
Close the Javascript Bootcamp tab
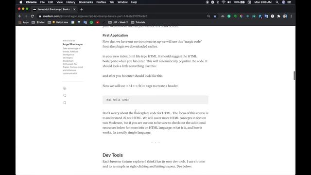(74, 9)
